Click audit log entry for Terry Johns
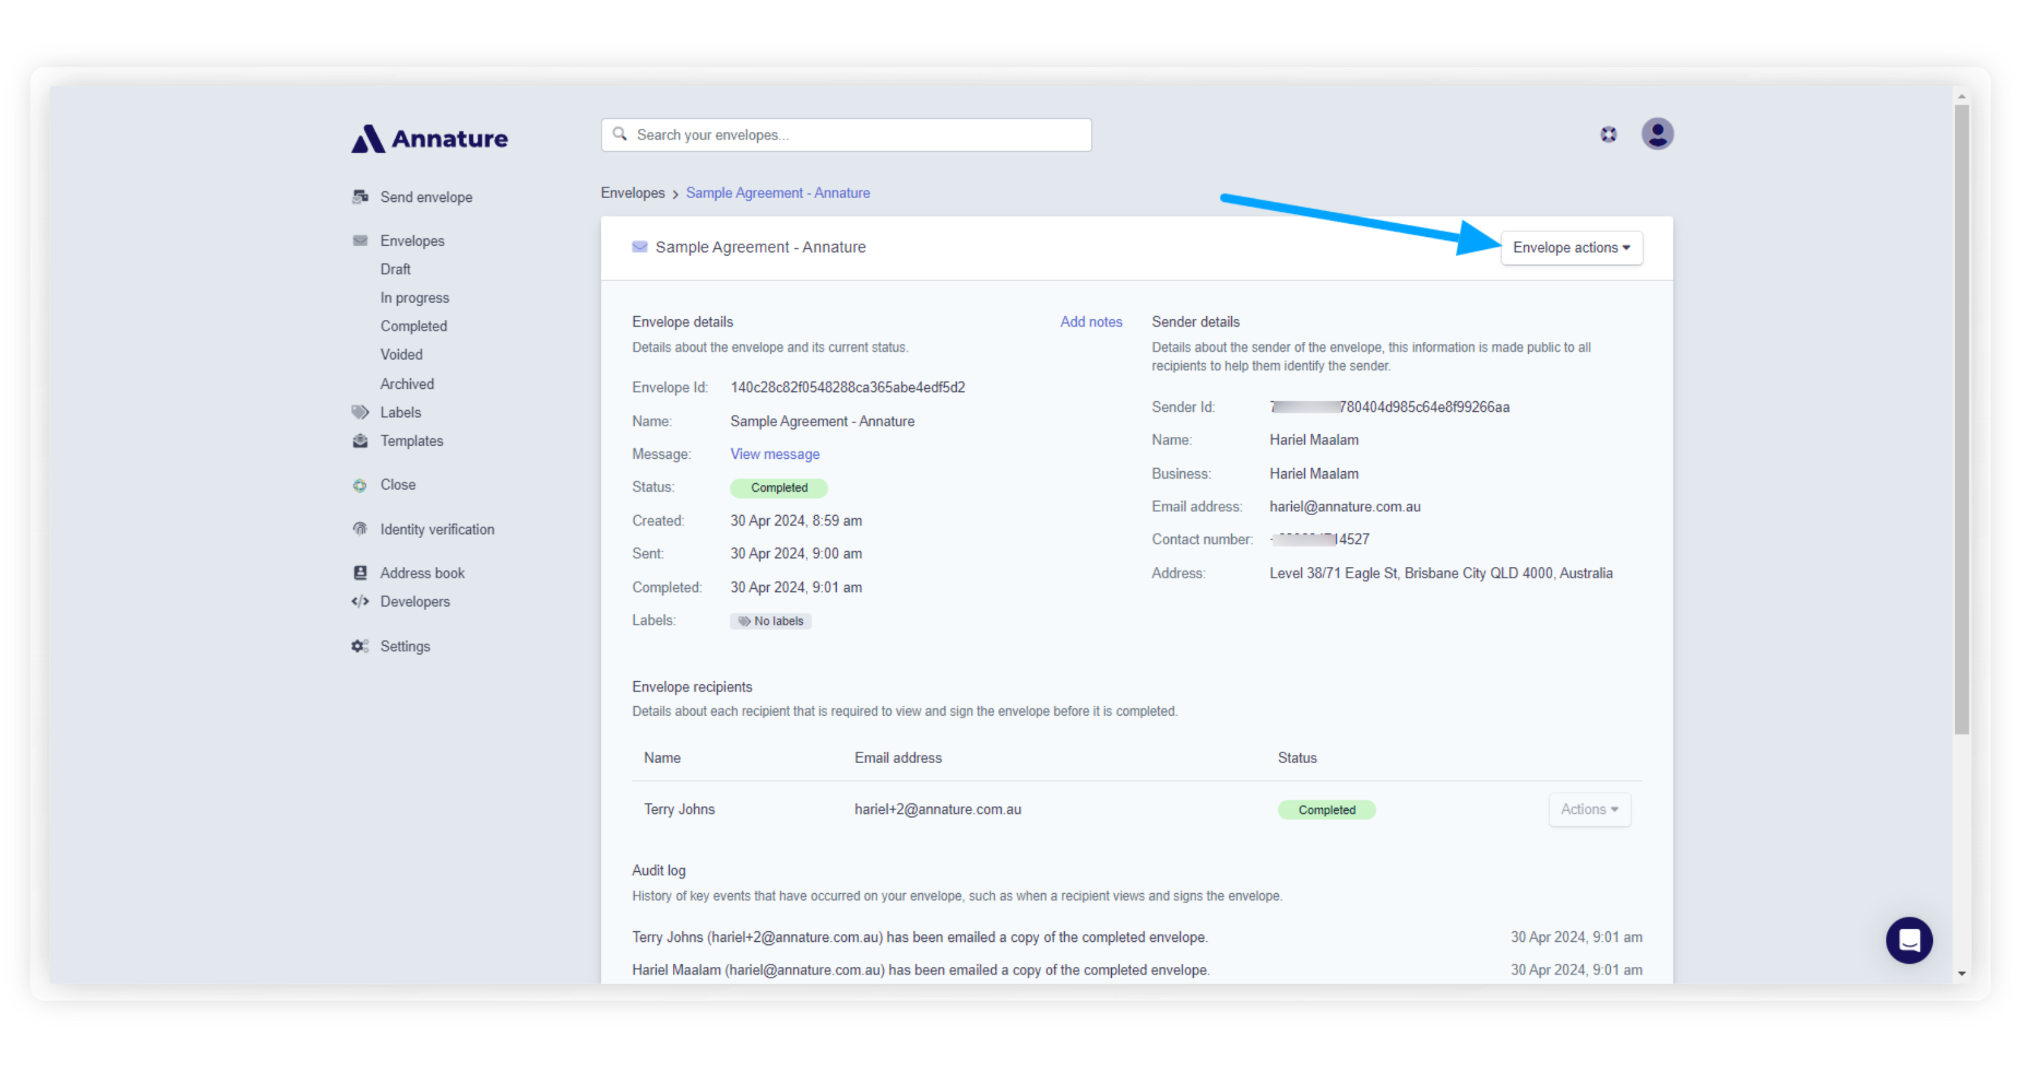 919,937
